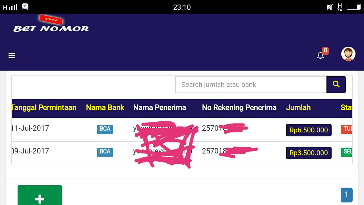
Task: Click BCA badge in 09-Jul-2017 row
Action: coord(105,152)
